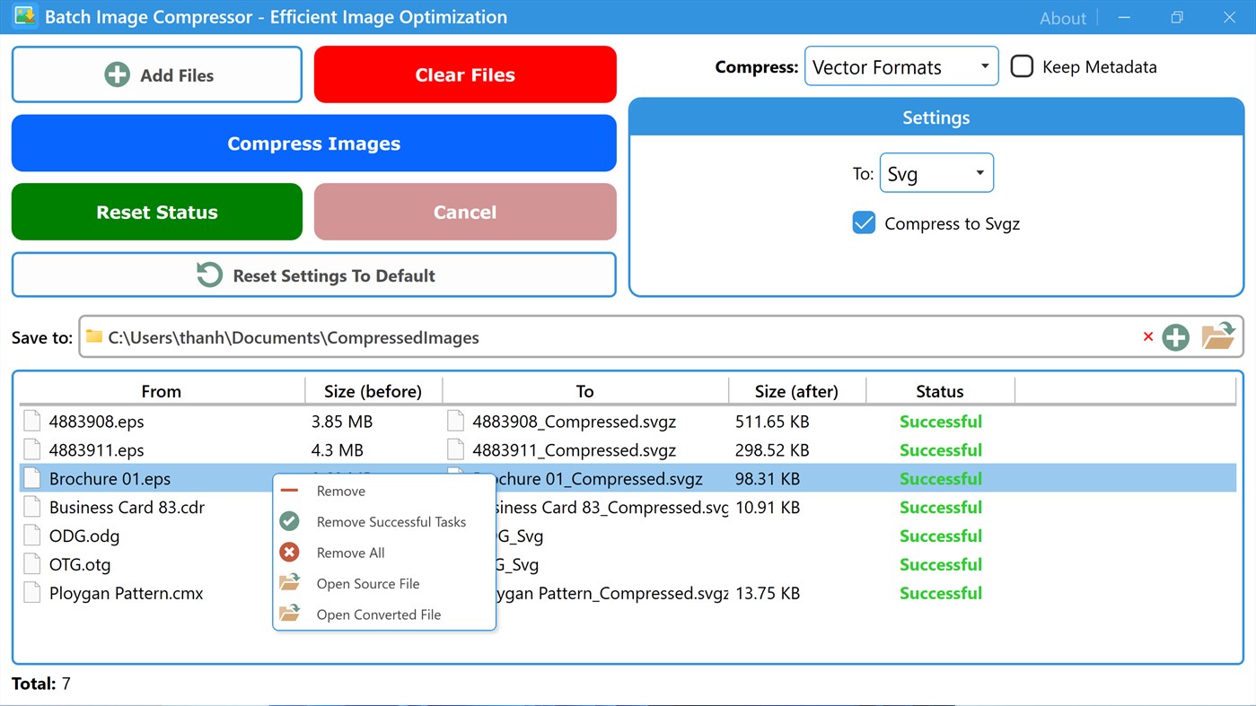Click file icon next to ODG.odg

(x=32, y=536)
